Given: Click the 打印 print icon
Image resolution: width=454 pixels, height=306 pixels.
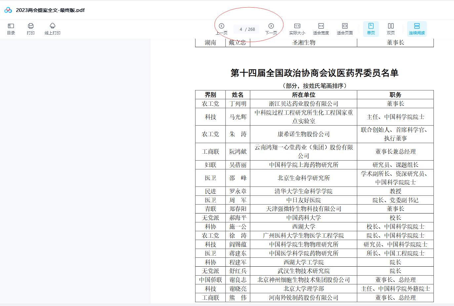Looking at the screenshot, I should (x=31, y=29).
